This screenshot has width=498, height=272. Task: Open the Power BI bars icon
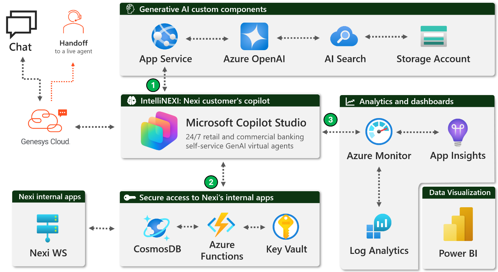click(458, 224)
